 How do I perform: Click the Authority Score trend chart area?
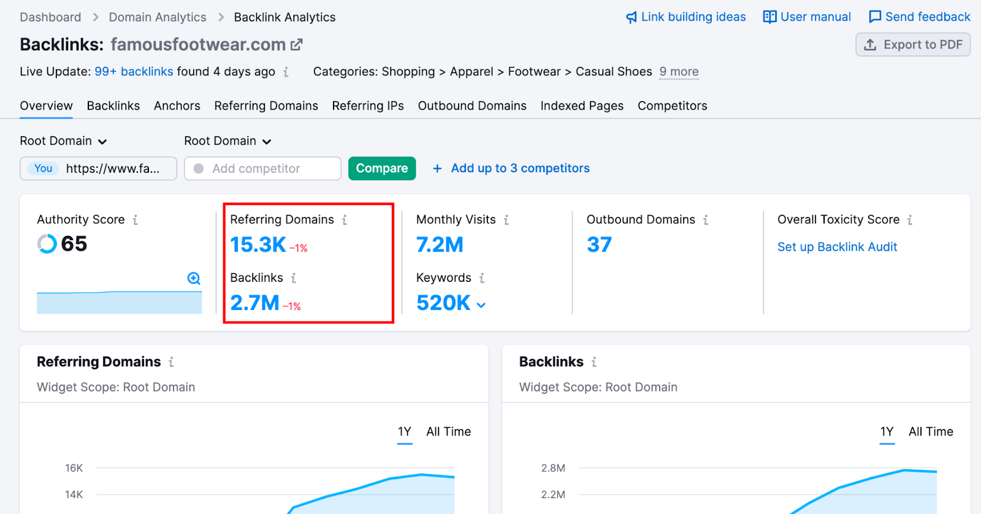pyautogui.click(x=119, y=301)
